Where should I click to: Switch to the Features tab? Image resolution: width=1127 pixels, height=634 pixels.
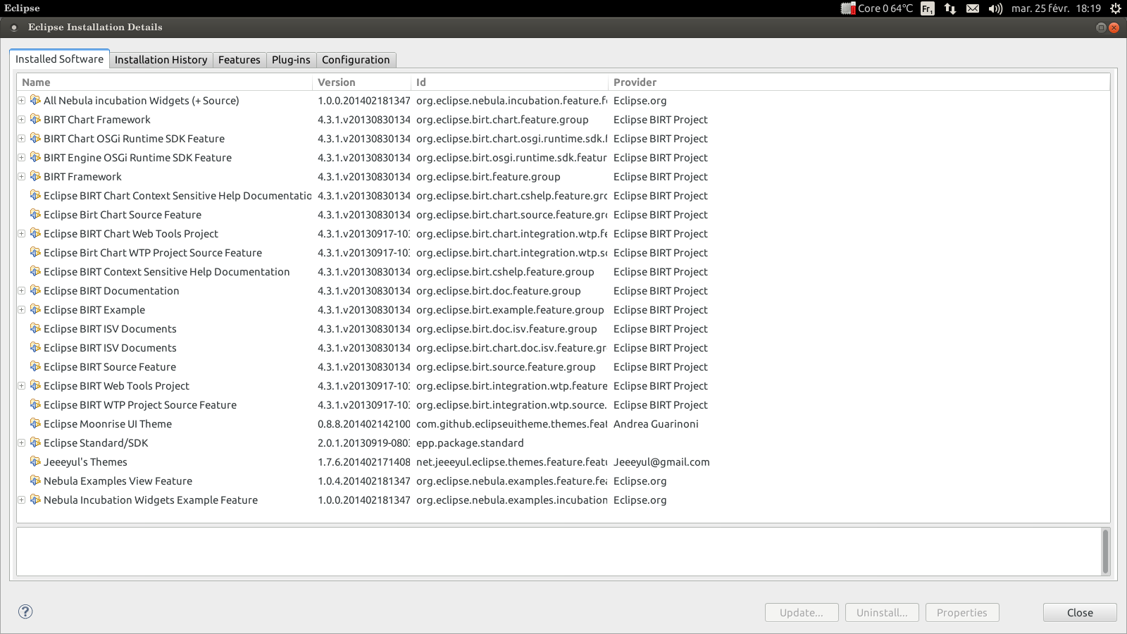[x=239, y=60]
